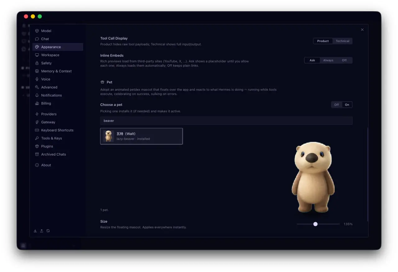Open Advanced settings via wrench icon

[x=37, y=87]
